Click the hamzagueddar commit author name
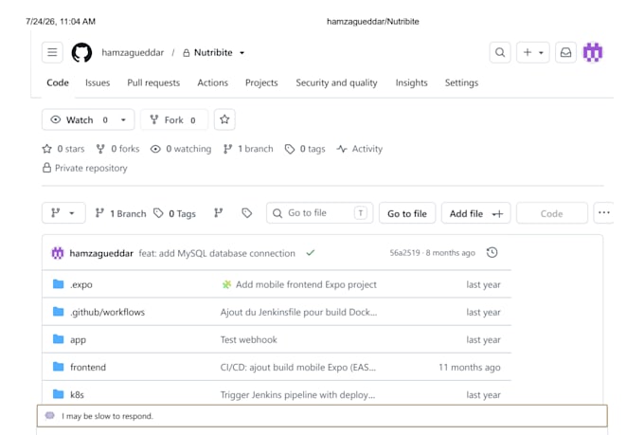The image size is (644, 435). pos(101,253)
